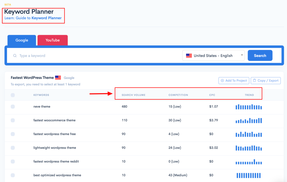Click search volume value 110
Viewport: 287px width, 182px height.
[x=124, y=120]
